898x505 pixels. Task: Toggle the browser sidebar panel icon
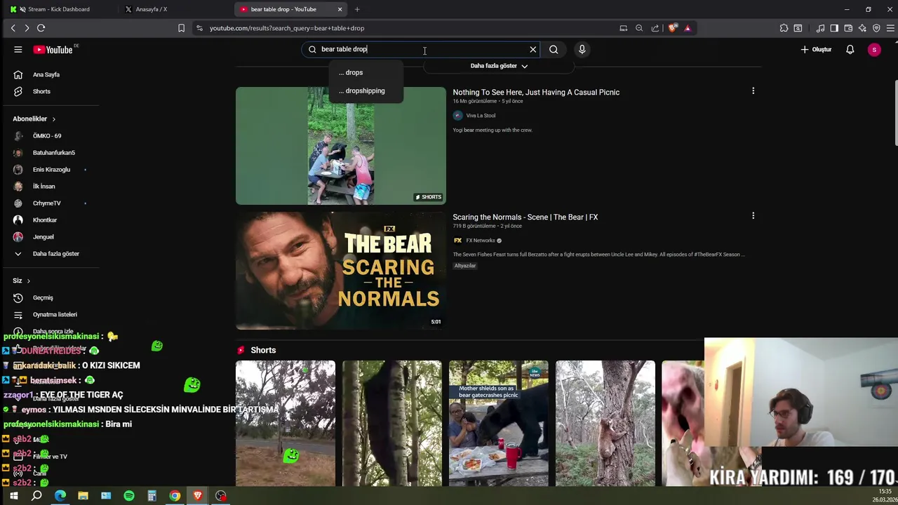pos(834,28)
